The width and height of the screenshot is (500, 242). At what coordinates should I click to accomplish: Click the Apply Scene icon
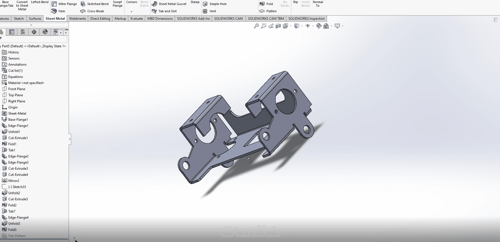326,26
